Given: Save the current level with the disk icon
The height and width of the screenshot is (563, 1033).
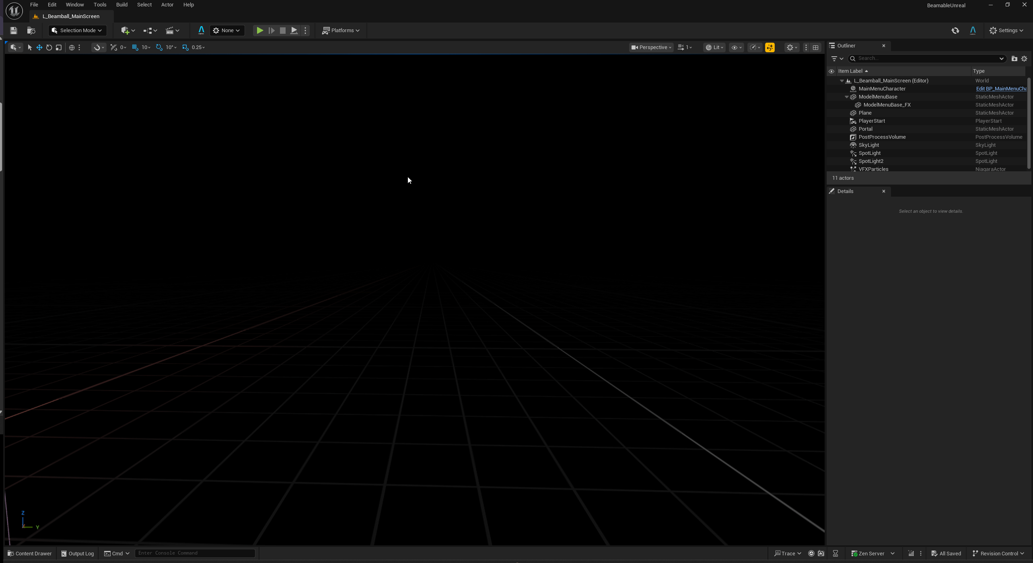Looking at the screenshot, I should point(14,31).
